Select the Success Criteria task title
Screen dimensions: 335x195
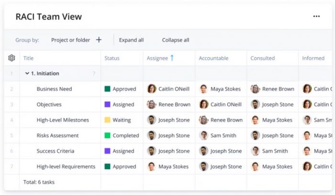56,151
